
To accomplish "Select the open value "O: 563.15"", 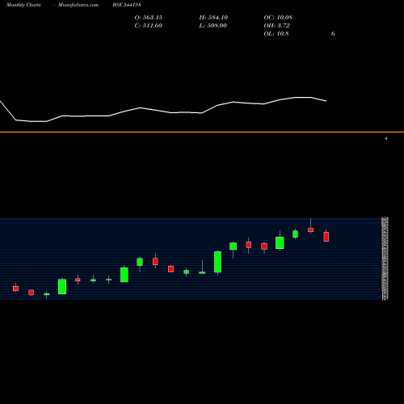I will (149, 18).
